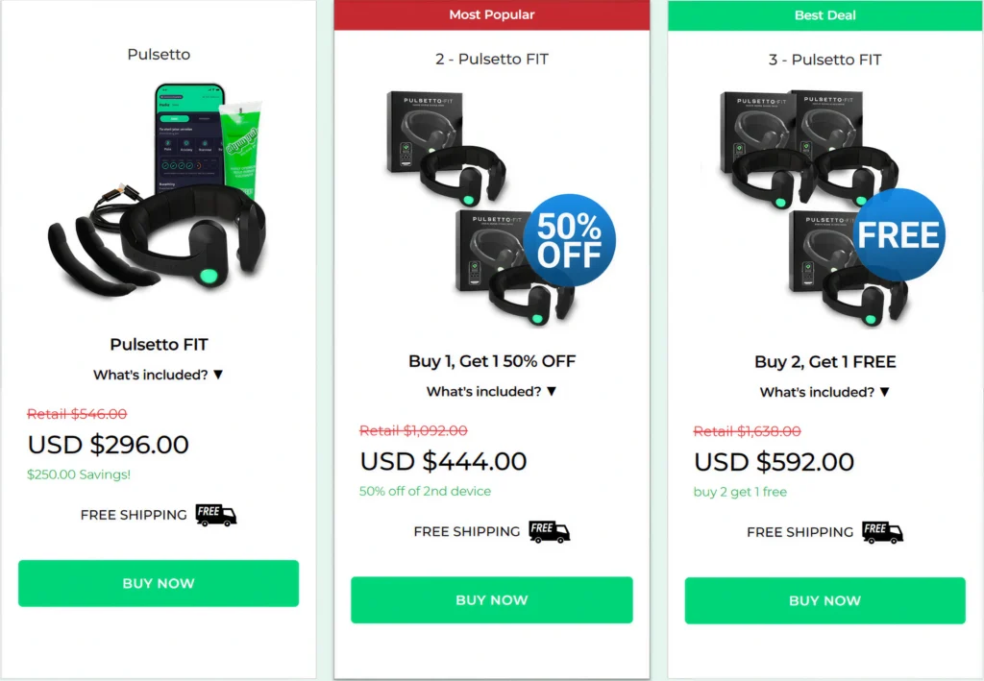Screen dimensions: 984x681
Task: Click the USD $296.00 price
Action: point(109,445)
